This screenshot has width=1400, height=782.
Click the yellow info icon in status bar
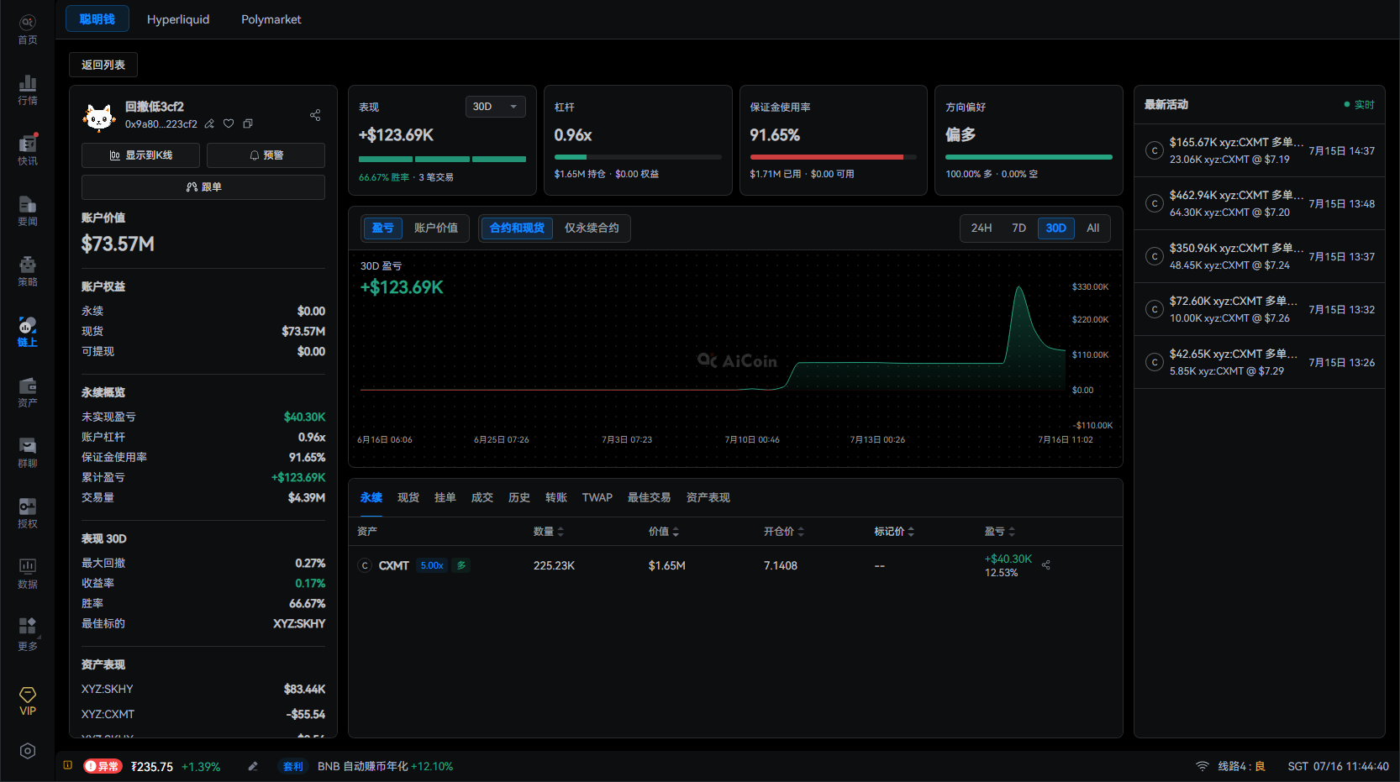pyautogui.click(x=67, y=765)
